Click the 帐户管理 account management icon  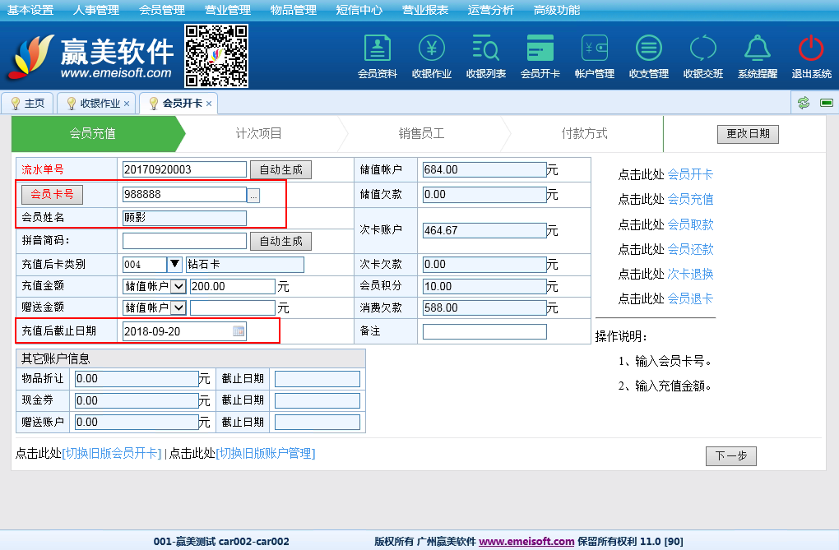pos(595,49)
